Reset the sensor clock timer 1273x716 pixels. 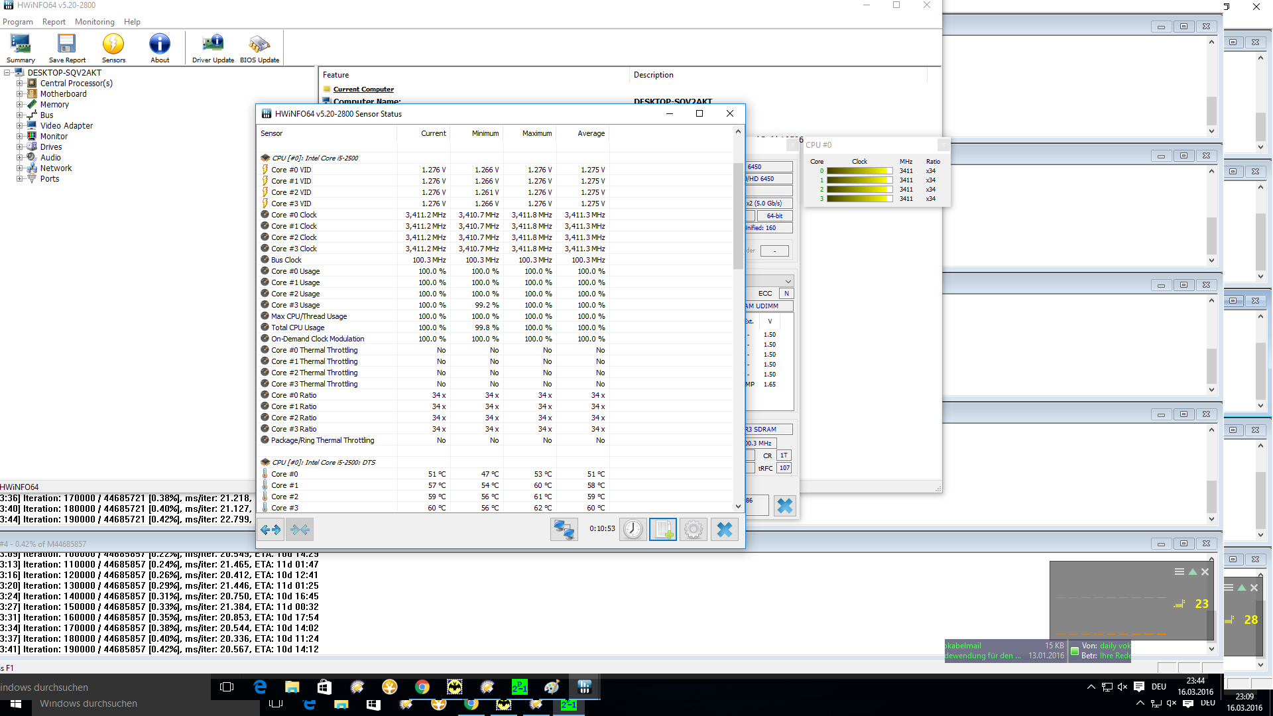click(x=633, y=529)
